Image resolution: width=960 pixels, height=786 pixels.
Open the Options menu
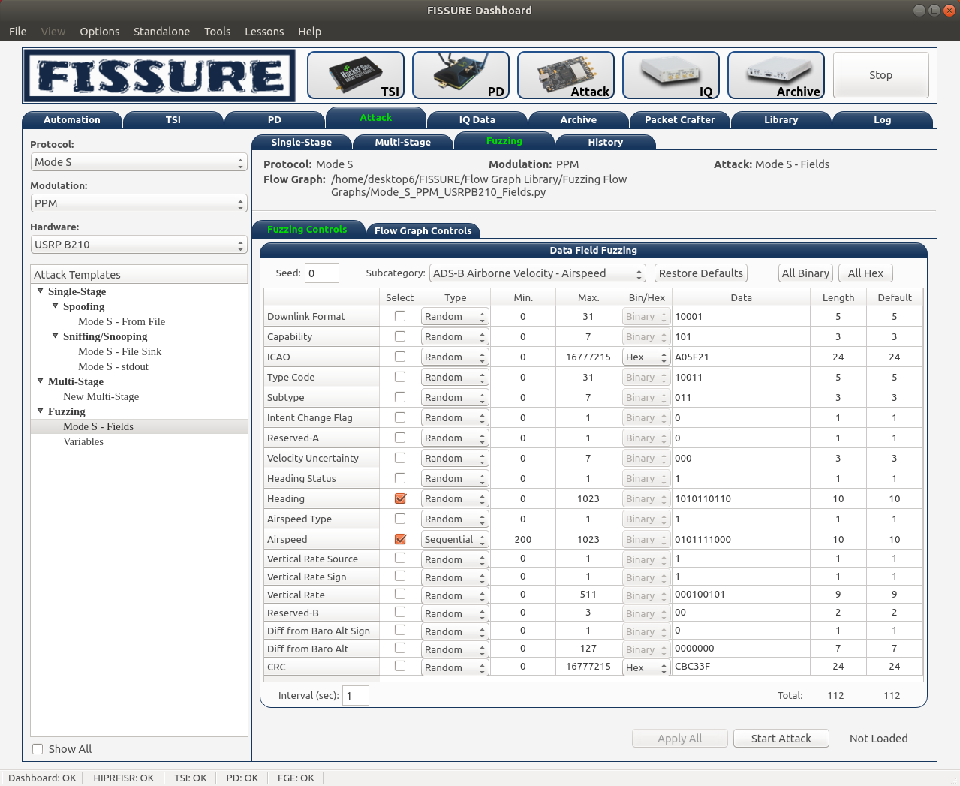(x=100, y=32)
